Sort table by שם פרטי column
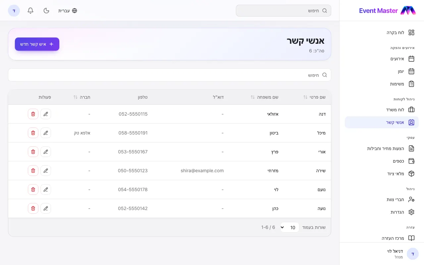 (314, 97)
